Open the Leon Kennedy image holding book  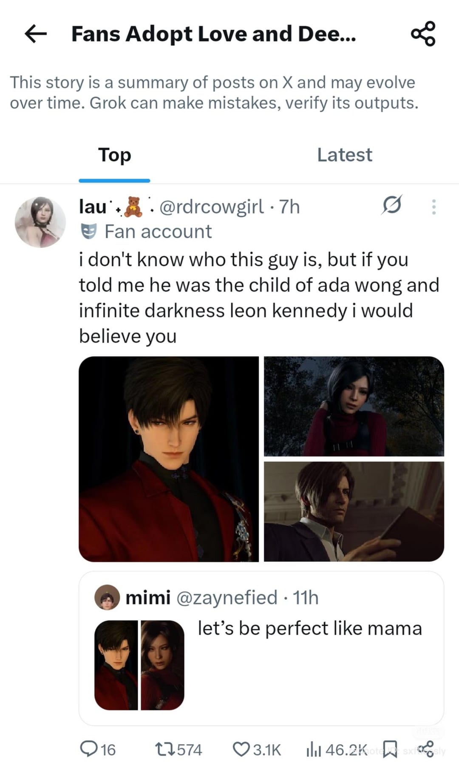354,511
